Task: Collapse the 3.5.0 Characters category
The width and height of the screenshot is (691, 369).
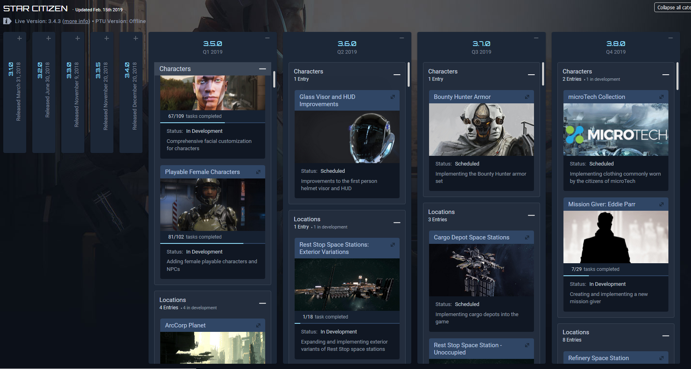Action: point(262,69)
